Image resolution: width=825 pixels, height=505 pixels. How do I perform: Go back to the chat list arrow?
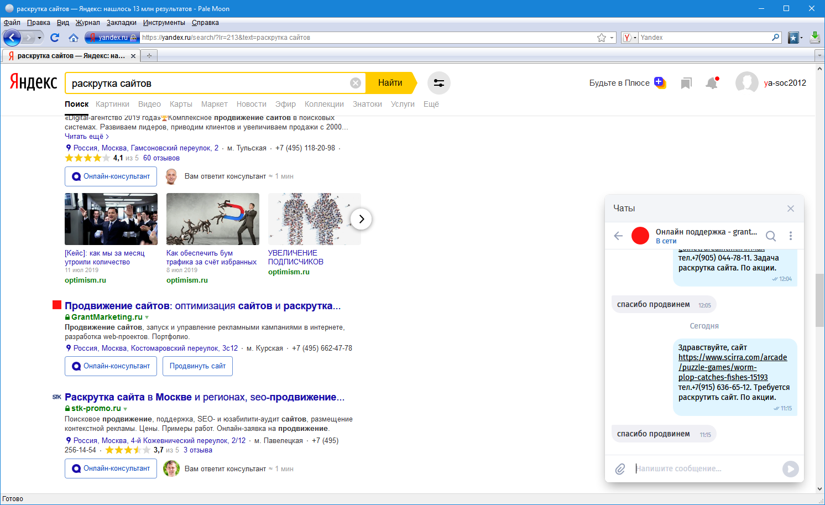click(x=618, y=236)
